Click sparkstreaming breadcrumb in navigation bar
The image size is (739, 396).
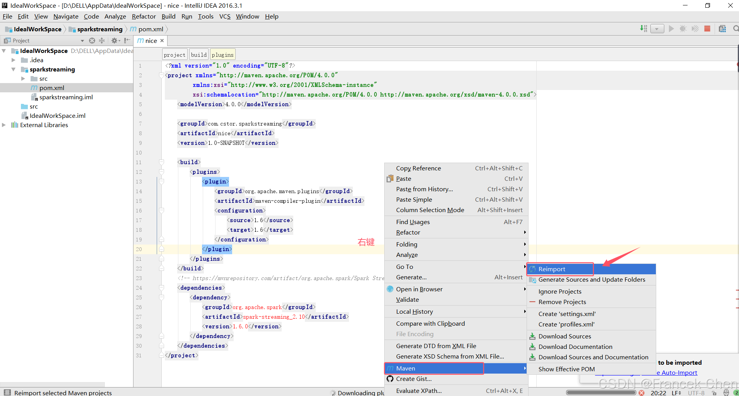click(100, 29)
